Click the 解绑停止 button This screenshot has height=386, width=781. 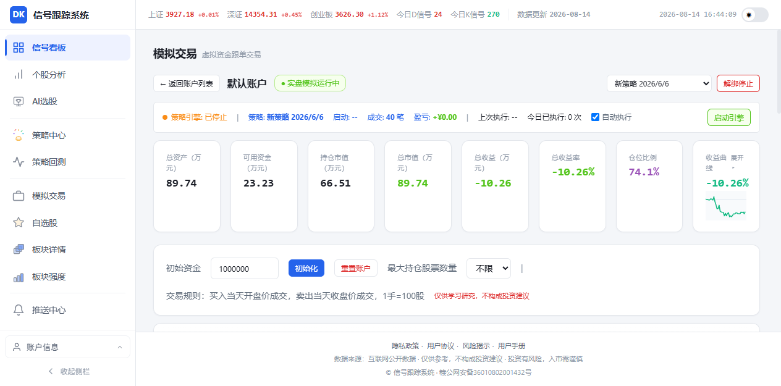(738, 83)
